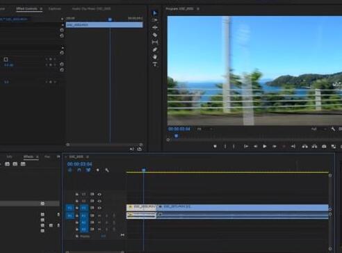
Task: Switch to the Effects tab
Action: pos(28,157)
